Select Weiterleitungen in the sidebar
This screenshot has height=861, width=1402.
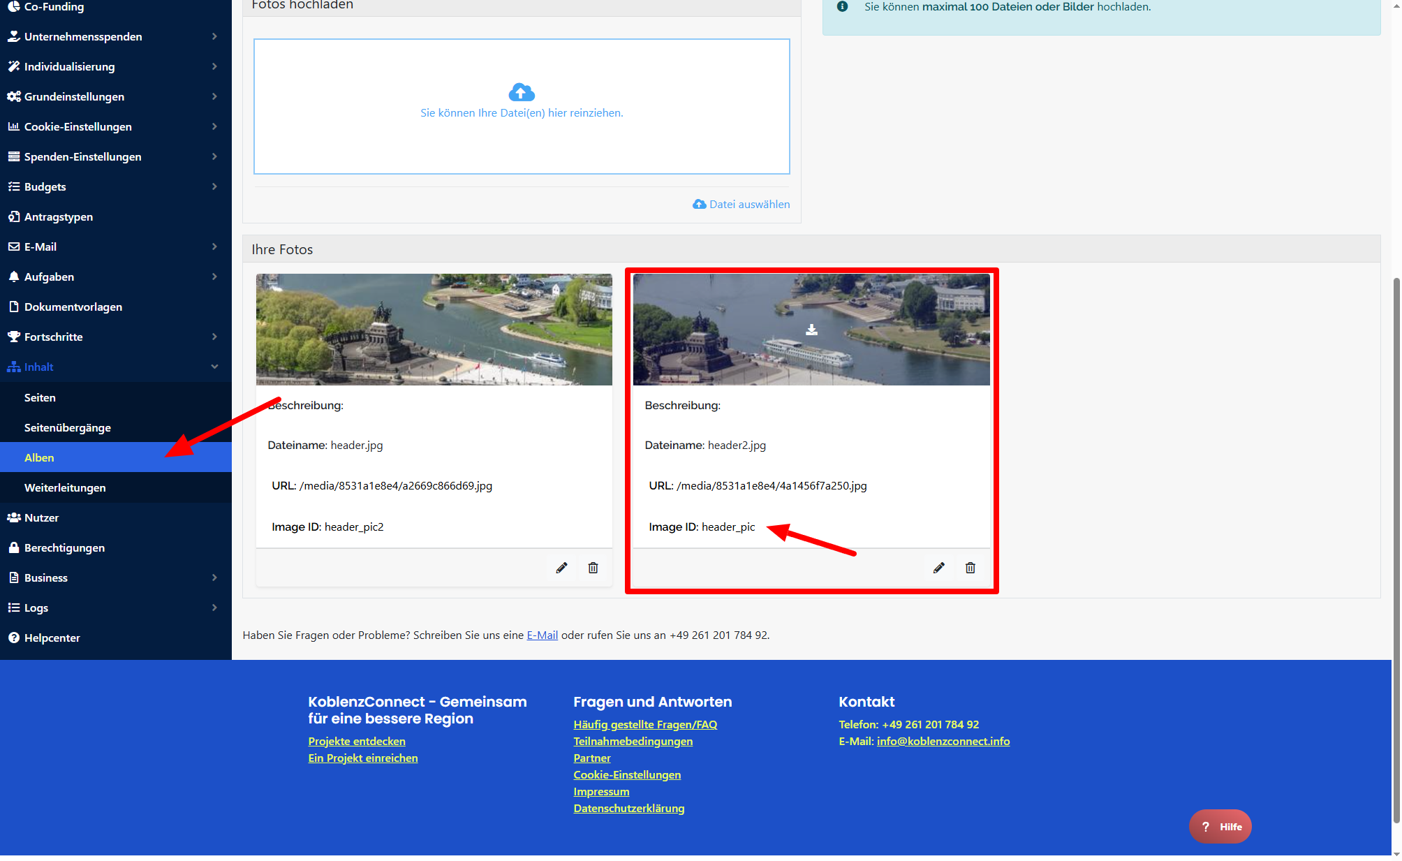point(65,487)
